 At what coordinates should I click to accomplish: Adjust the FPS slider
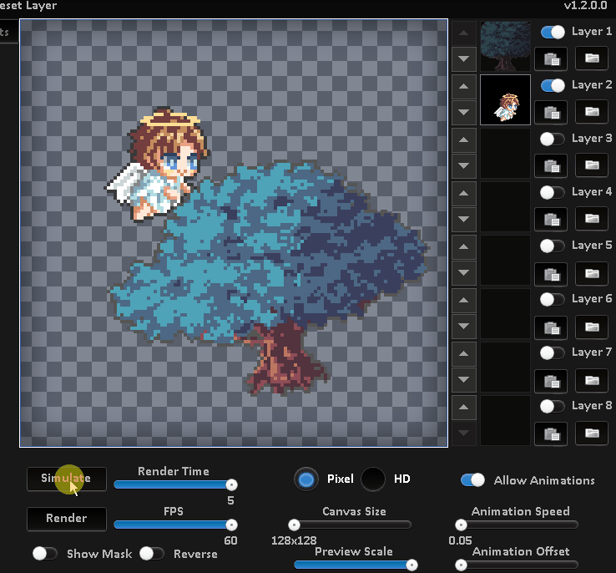[175, 525]
